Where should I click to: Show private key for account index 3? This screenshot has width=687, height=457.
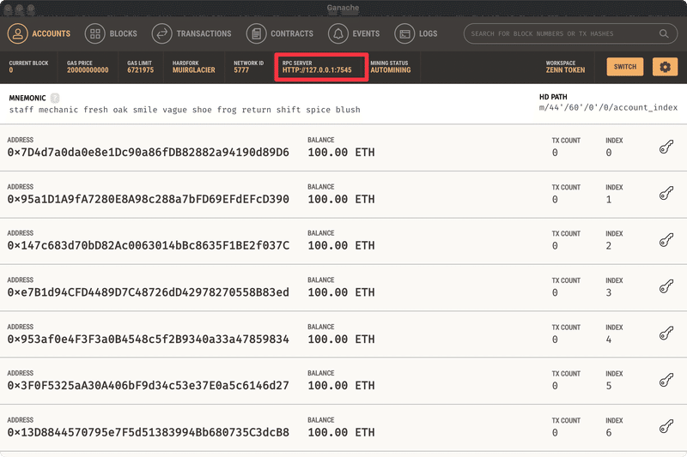coord(666,286)
